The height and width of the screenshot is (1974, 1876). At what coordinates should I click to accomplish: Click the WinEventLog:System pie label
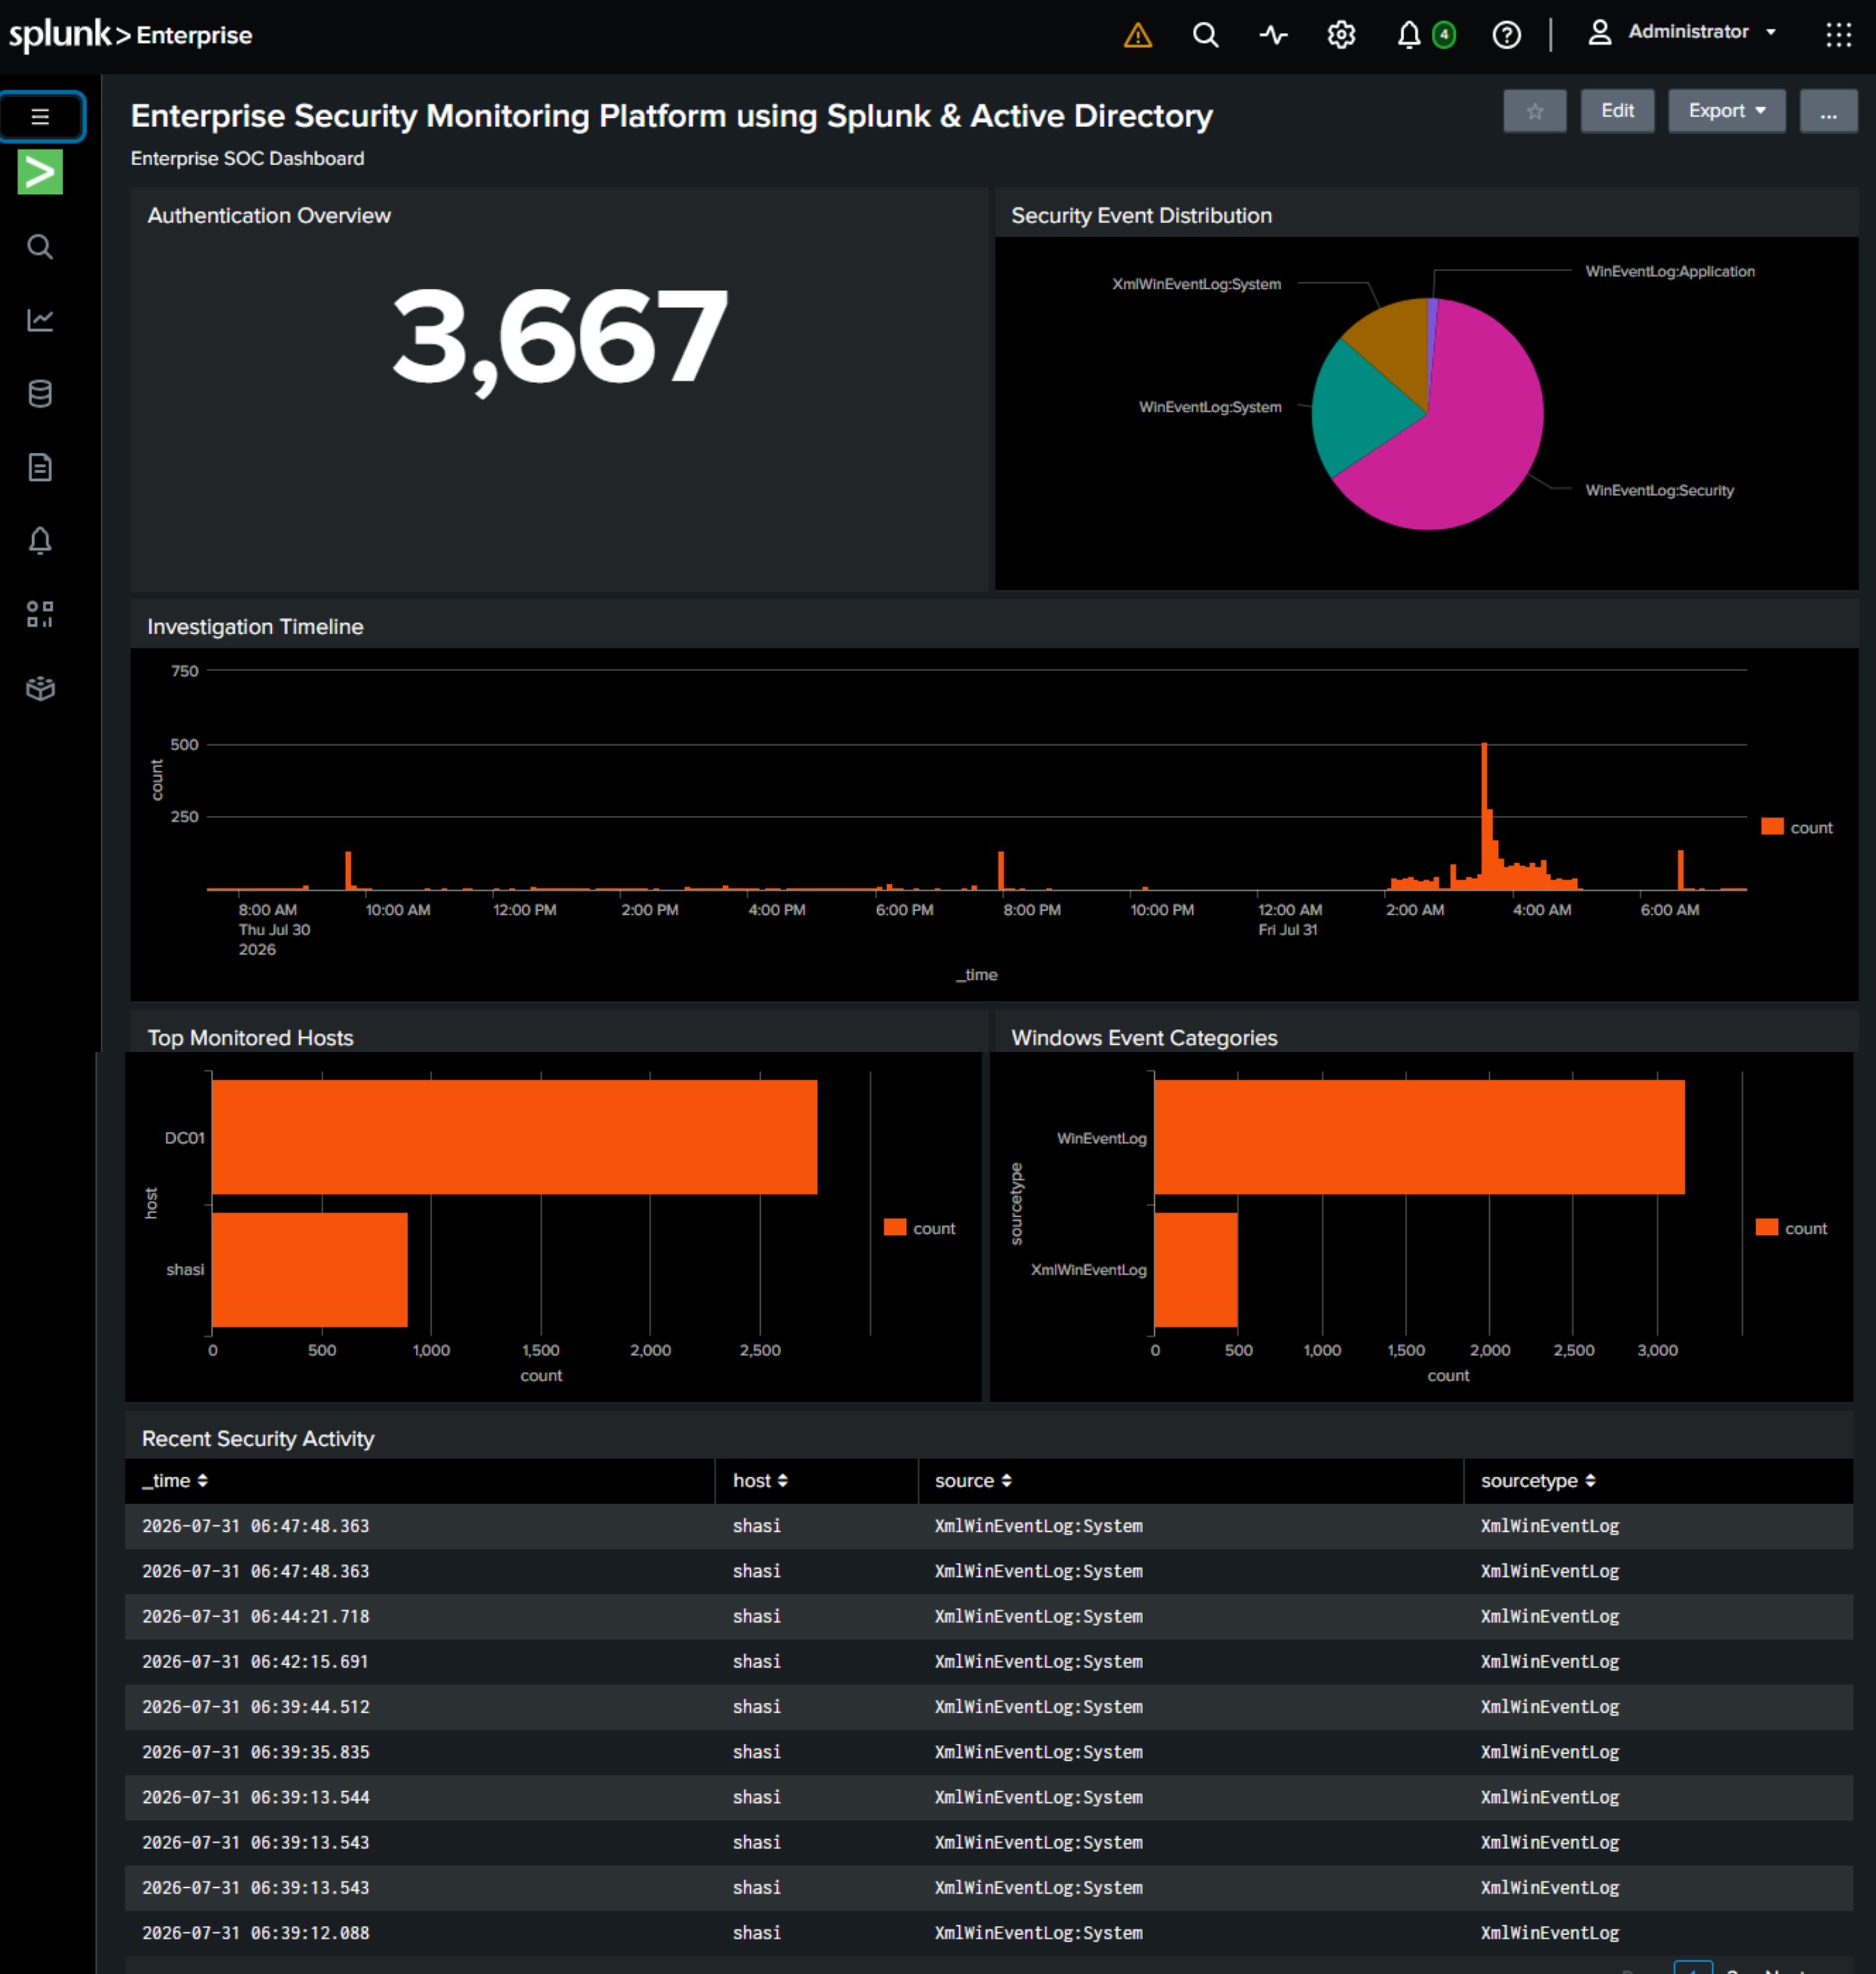1210,407
